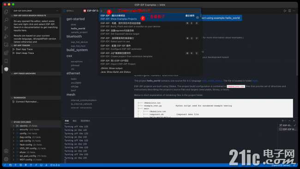Open ESP-IDF Explorer panel ellipsis menu
This screenshot has height=169, width=300.
tap(57, 11)
